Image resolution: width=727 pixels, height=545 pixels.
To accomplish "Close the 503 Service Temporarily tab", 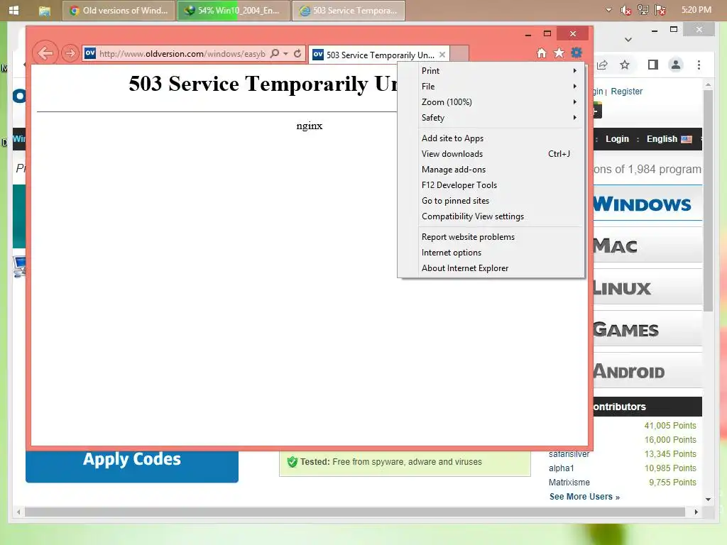I will [x=442, y=55].
